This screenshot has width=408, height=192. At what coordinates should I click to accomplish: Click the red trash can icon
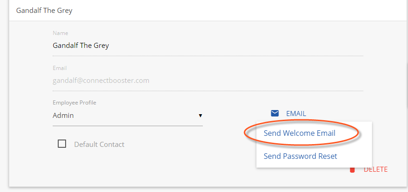352,170
